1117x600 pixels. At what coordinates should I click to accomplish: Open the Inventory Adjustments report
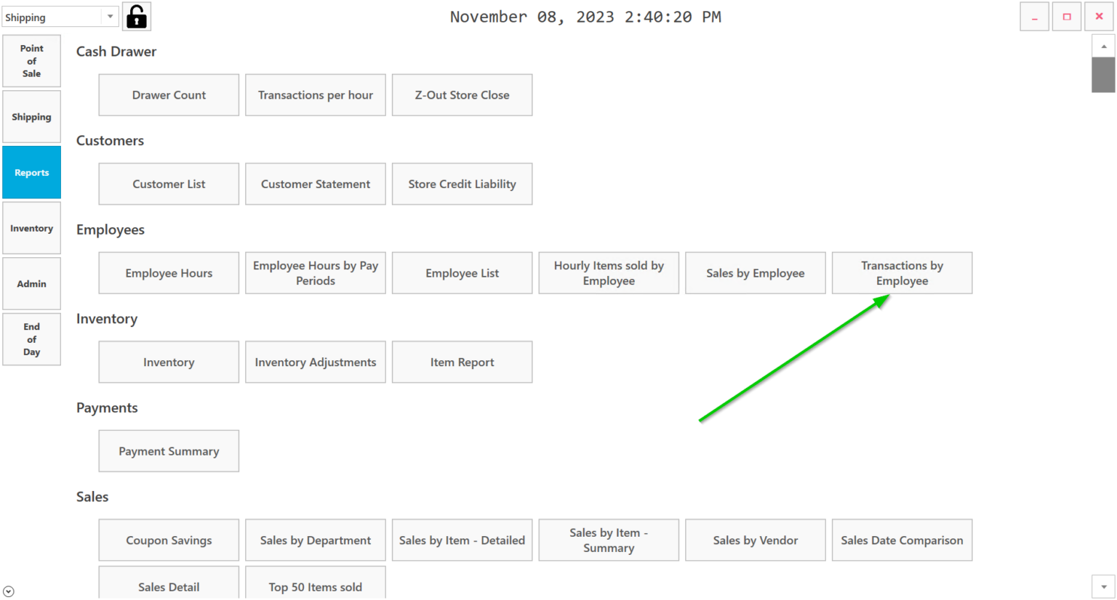[315, 362]
